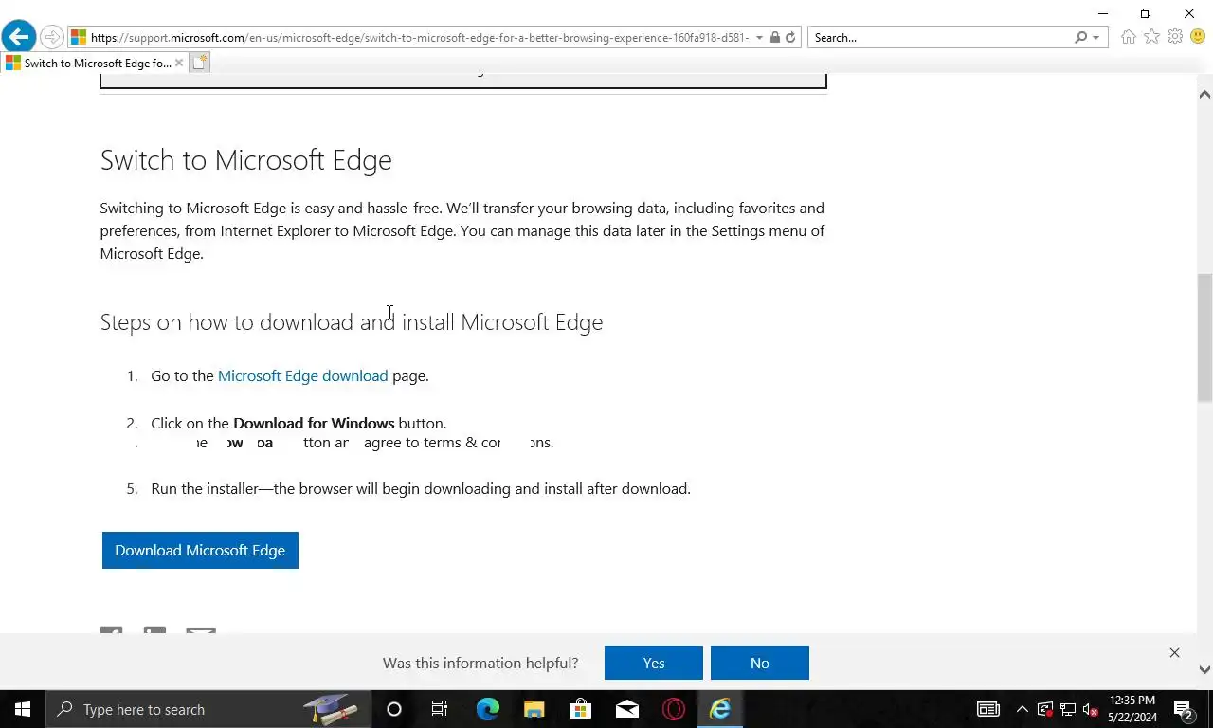Expand the address bar autocomplete dropdown
The image size is (1213, 728).
759,38
